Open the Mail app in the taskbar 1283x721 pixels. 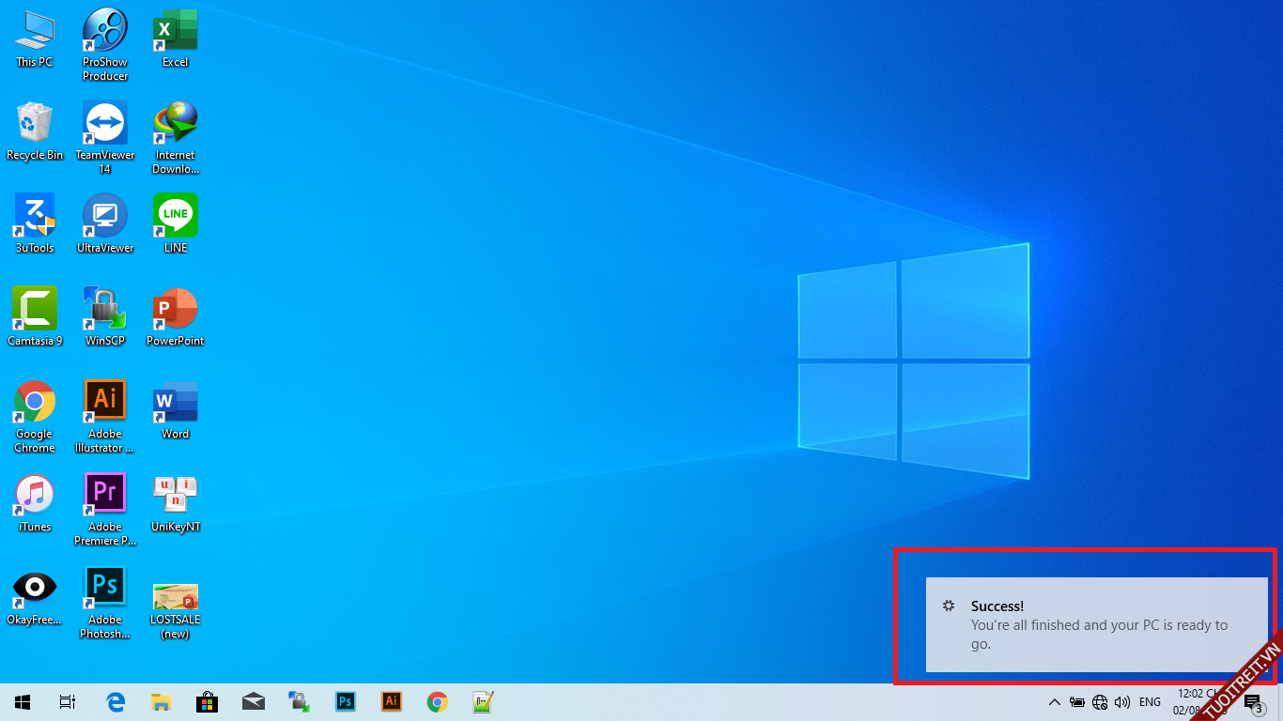pyautogui.click(x=253, y=702)
